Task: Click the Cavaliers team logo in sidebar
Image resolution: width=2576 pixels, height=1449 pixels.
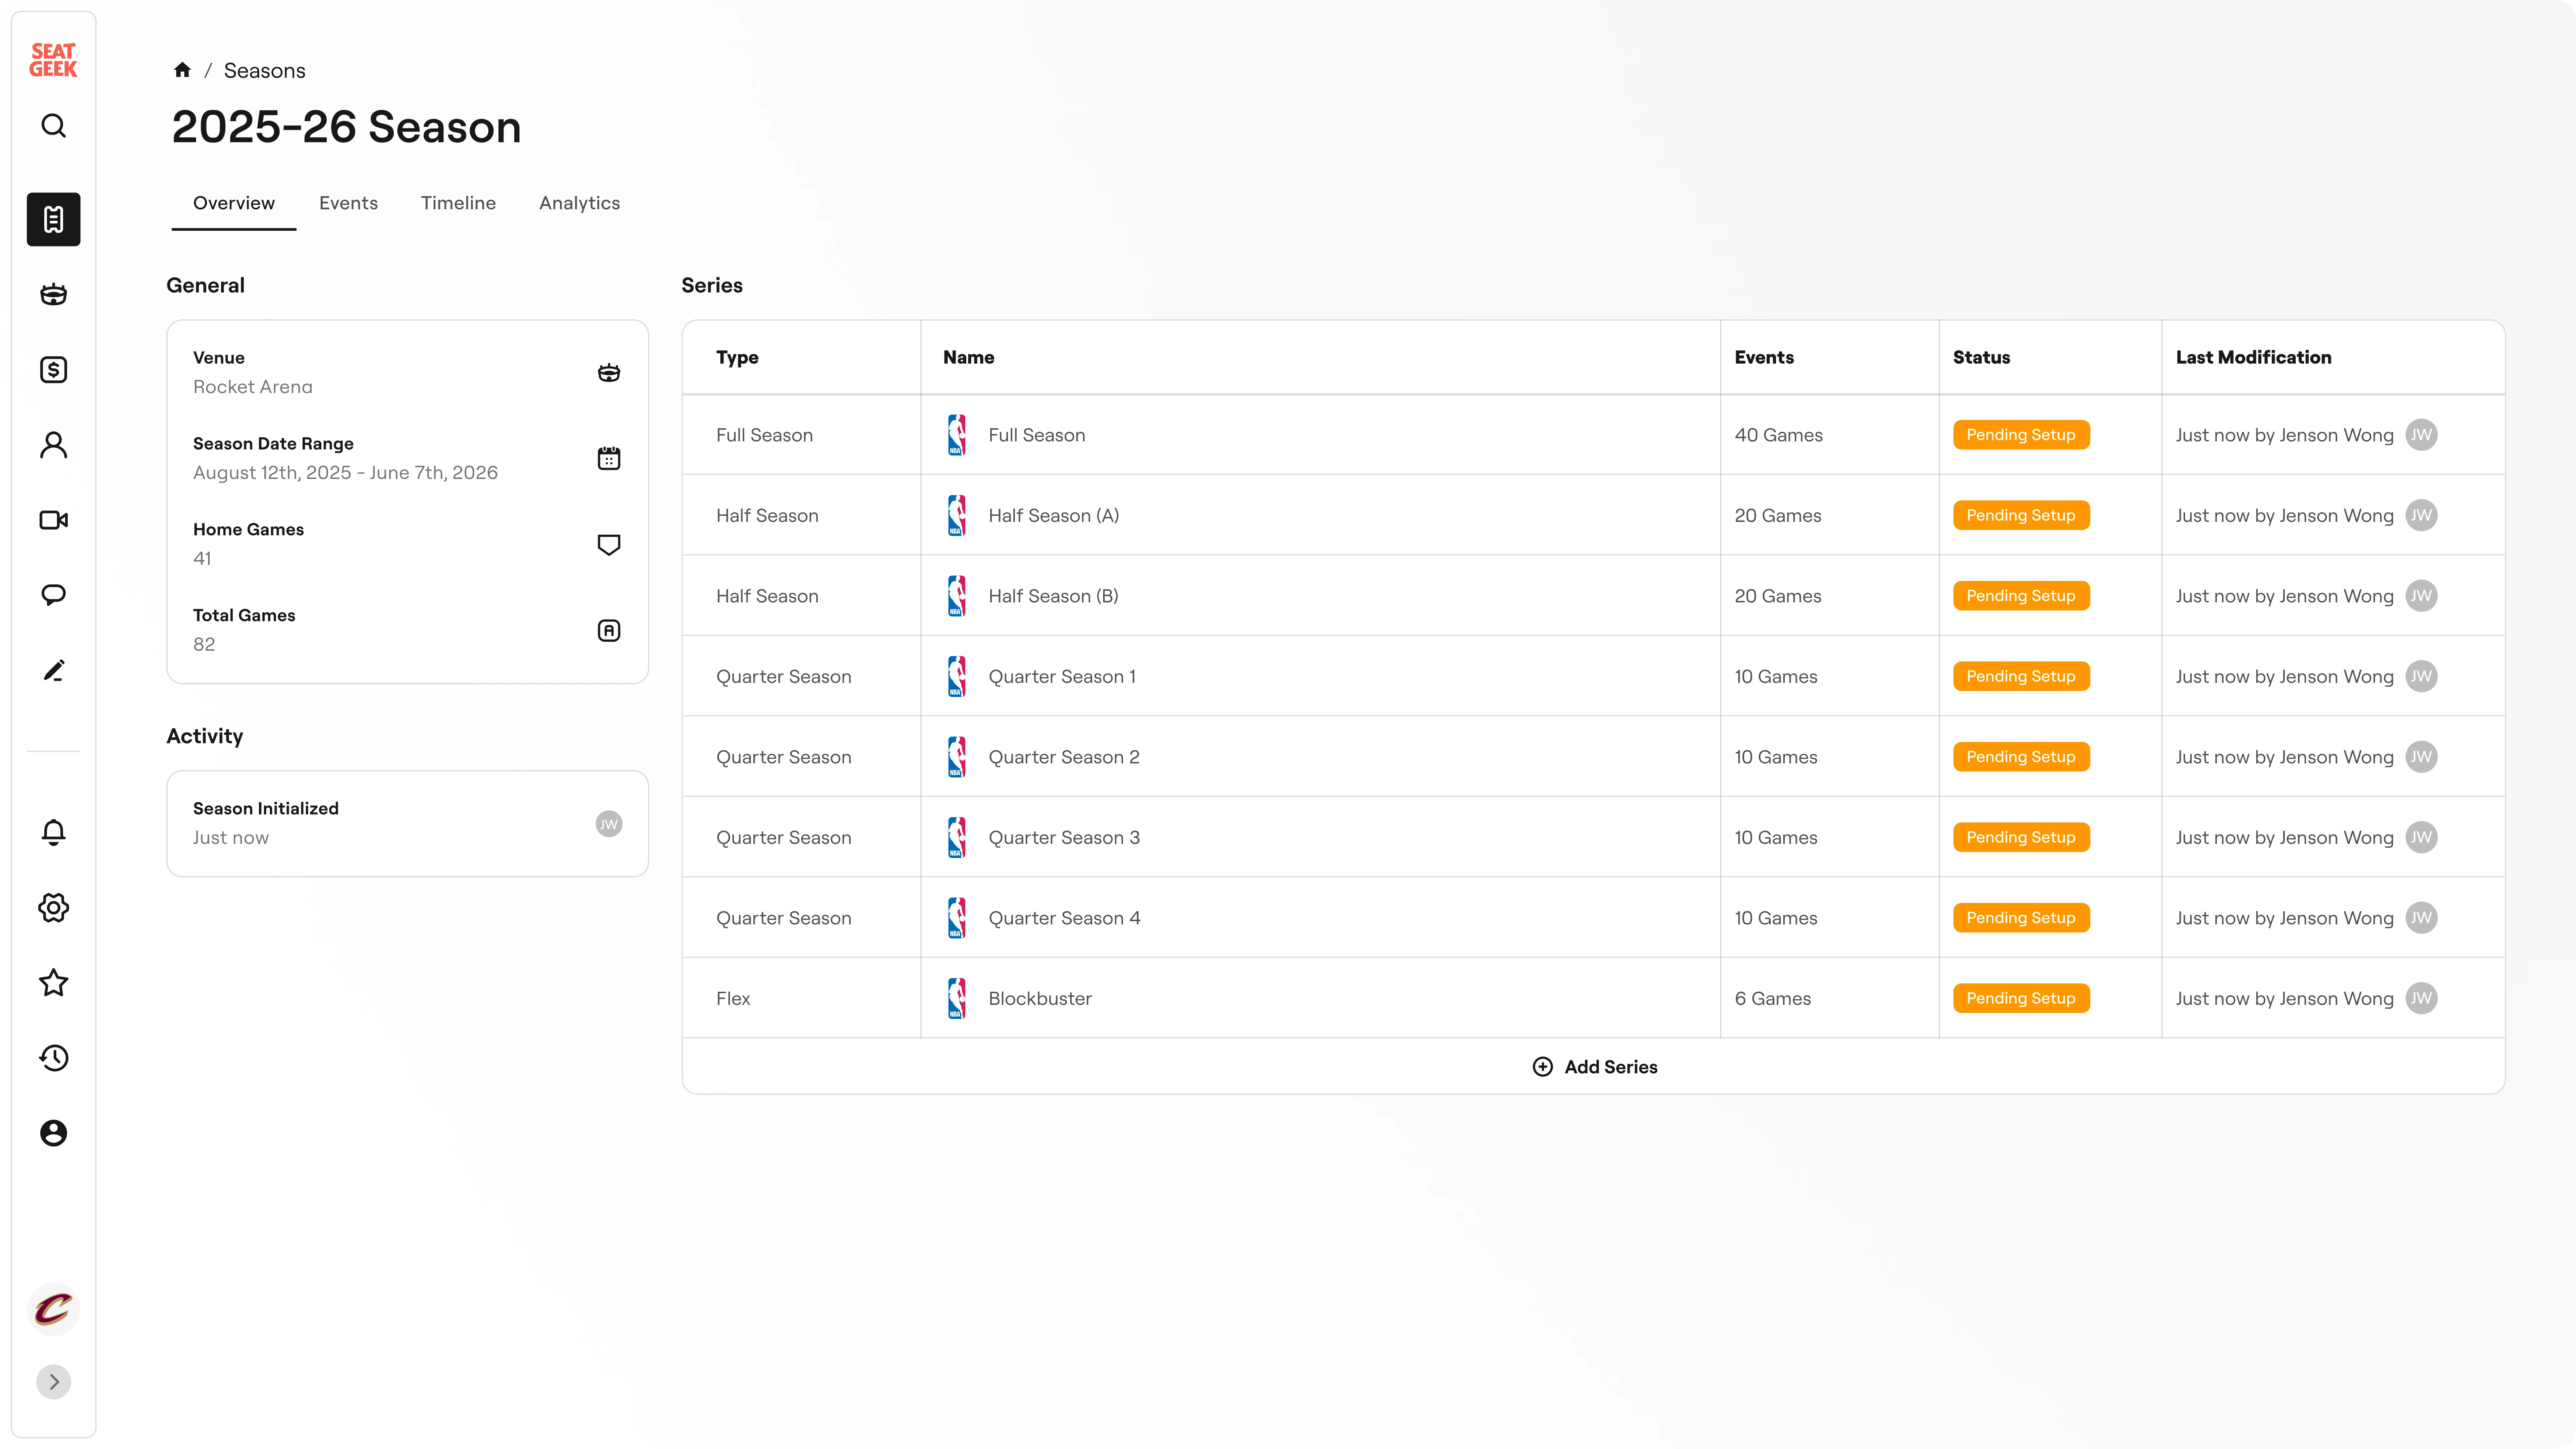Action: coord(53,1309)
